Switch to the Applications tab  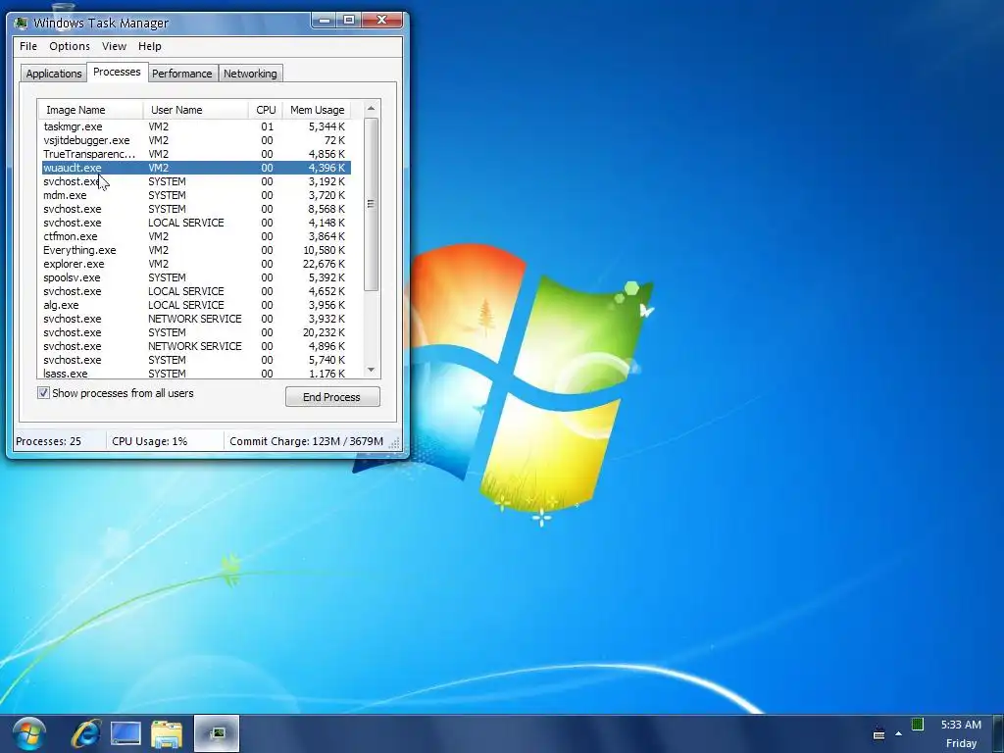(54, 73)
